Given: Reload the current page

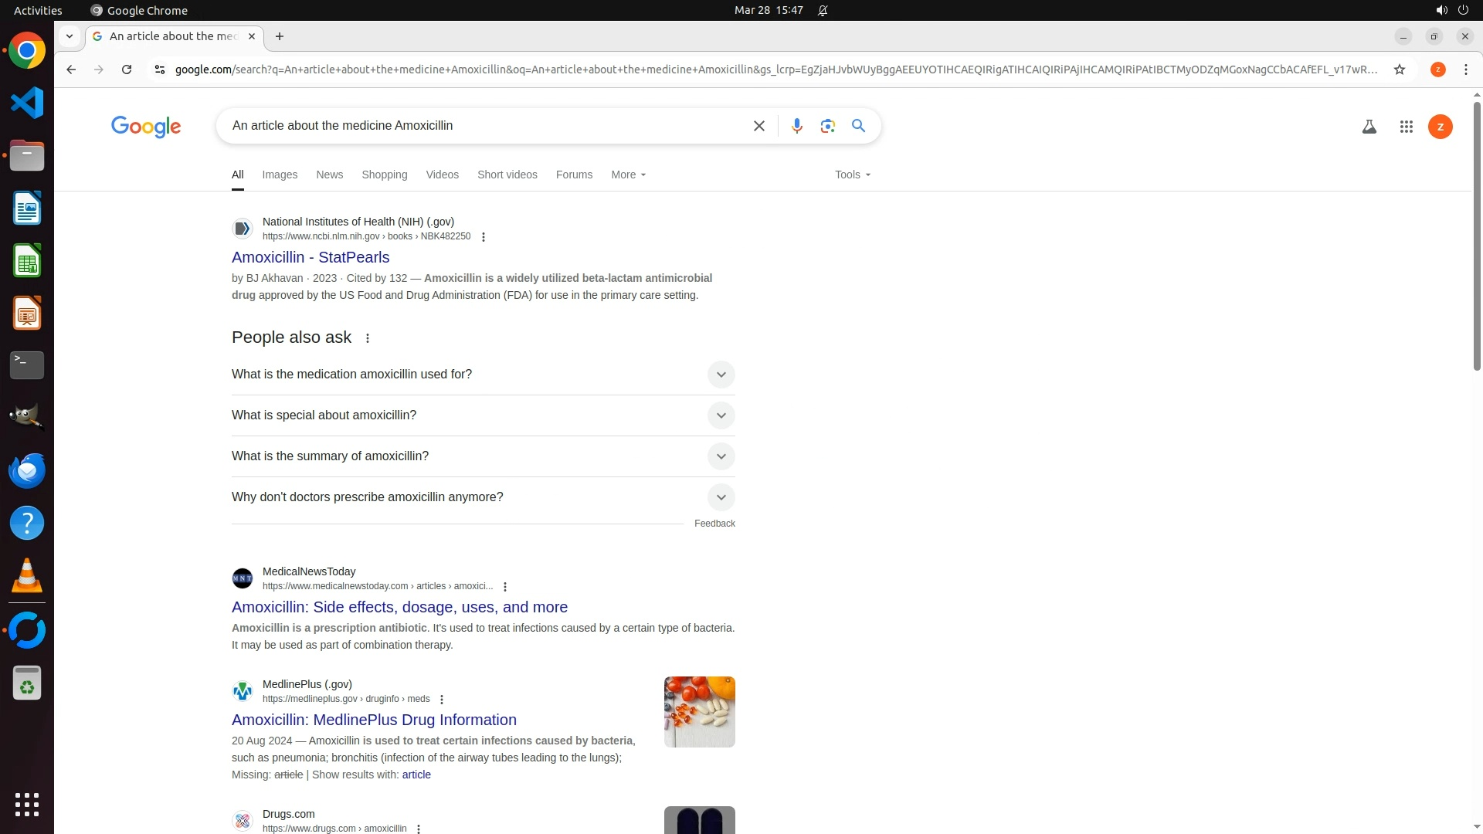Looking at the screenshot, I should click(127, 69).
